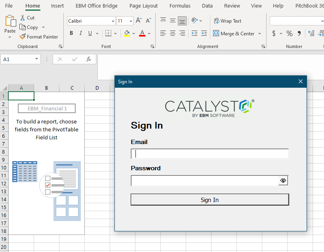Apply cell borders with the borders icon

pos(108,33)
